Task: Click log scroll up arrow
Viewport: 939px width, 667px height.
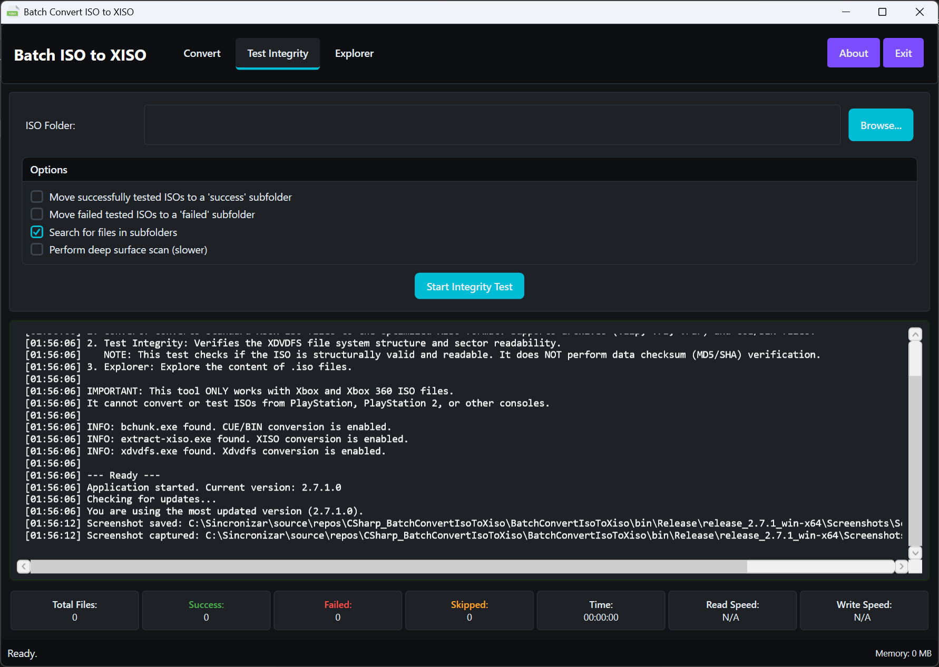Action: pos(915,334)
